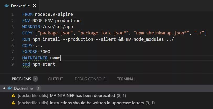Screen dimensions: 213x109
Task: Open the uppercase letters instruction warning
Action: tap(97, 103)
